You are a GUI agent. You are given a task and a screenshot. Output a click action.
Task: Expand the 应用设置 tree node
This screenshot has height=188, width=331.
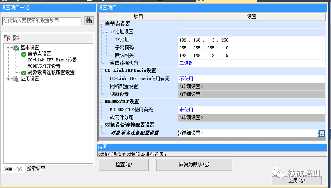point(8,79)
